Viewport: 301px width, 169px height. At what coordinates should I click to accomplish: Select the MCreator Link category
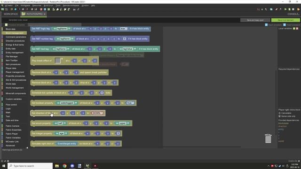tap(12, 142)
